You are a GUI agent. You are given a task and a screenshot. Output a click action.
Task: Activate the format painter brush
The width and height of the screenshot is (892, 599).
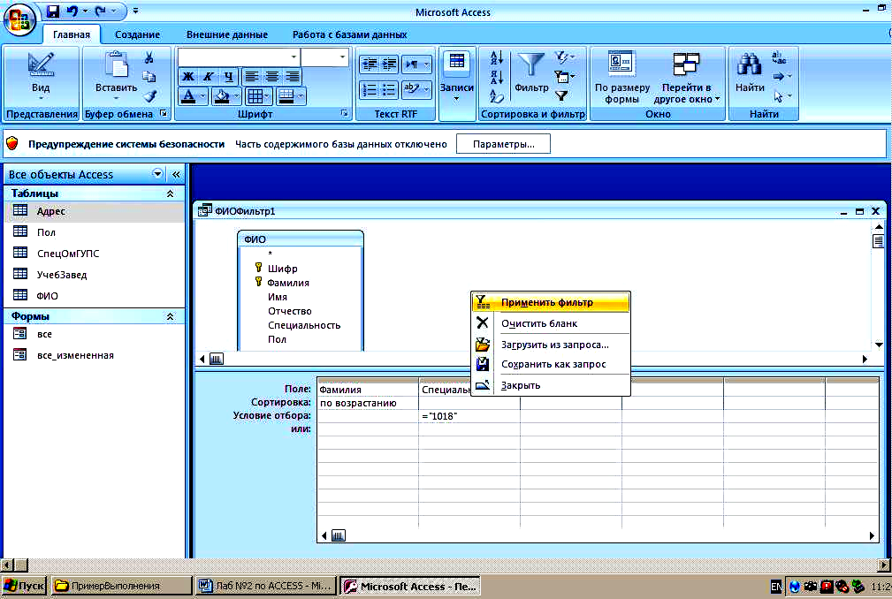(x=150, y=96)
